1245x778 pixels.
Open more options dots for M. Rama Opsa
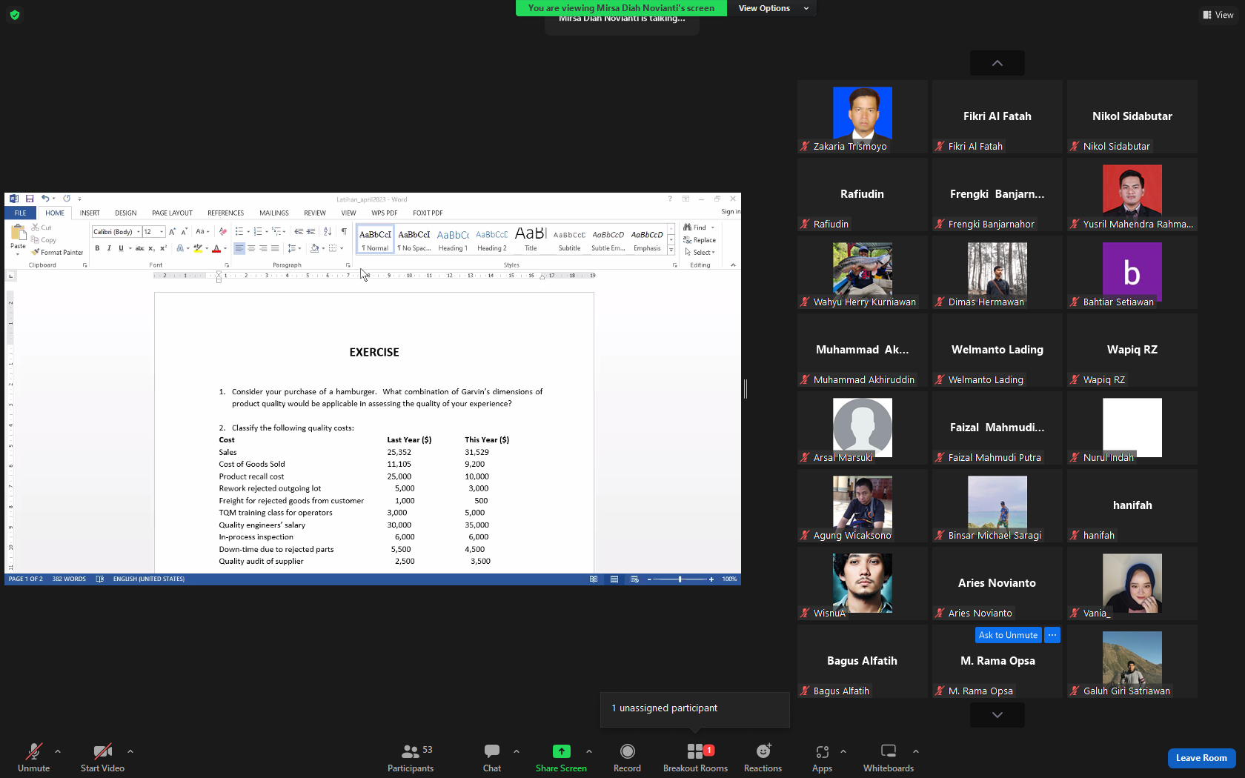(x=1052, y=635)
